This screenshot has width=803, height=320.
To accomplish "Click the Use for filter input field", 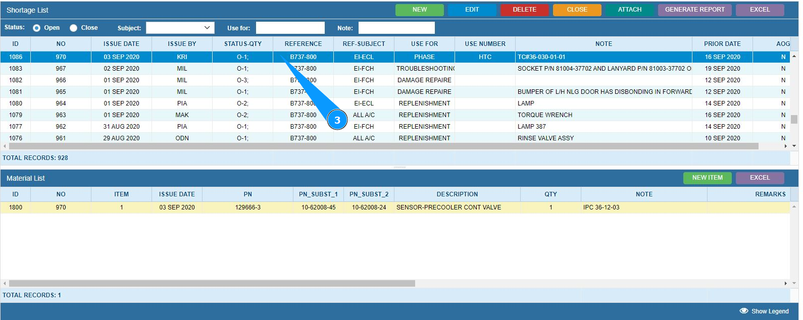I will (290, 28).
